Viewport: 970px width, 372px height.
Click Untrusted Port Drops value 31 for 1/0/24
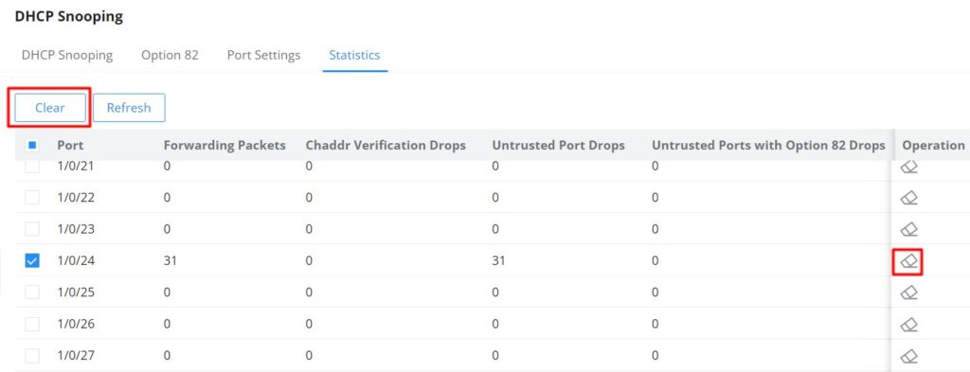(x=498, y=260)
